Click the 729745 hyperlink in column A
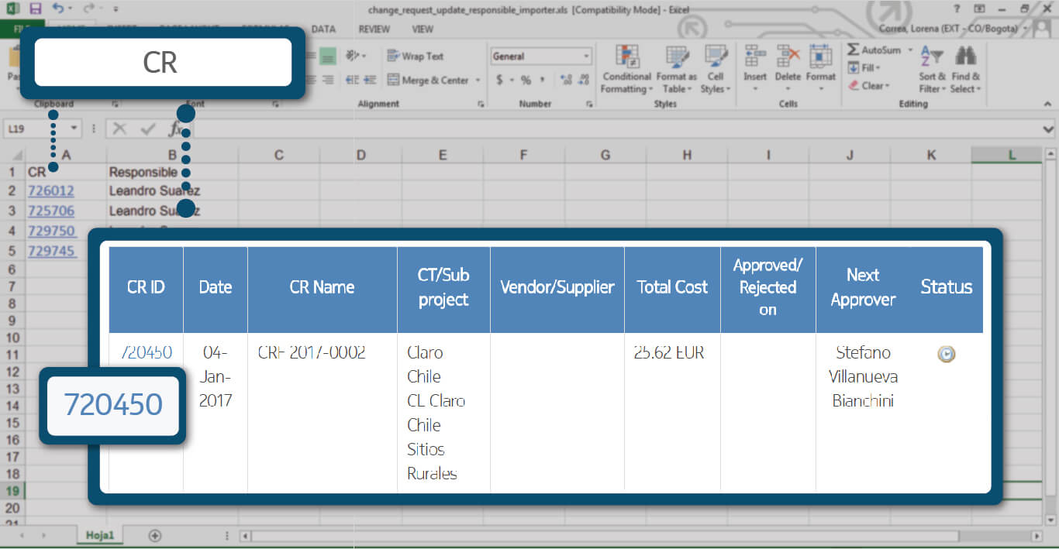The width and height of the screenshot is (1059, 549). coord(51,251)
